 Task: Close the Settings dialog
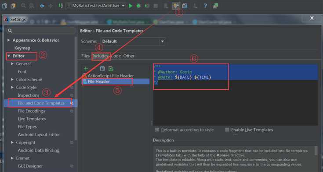(x=312, y=18)
